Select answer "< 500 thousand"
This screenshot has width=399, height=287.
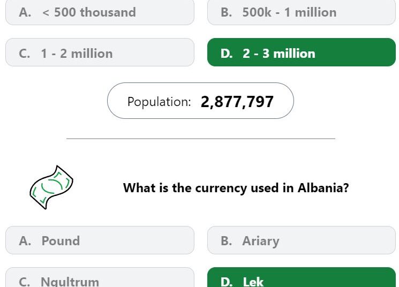coord(100,12)
